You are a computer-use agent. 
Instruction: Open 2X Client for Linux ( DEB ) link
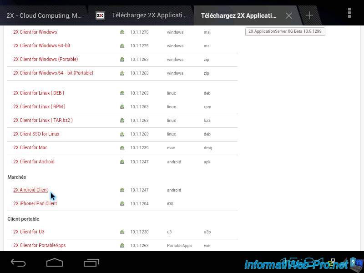click(x=39, y=93)
